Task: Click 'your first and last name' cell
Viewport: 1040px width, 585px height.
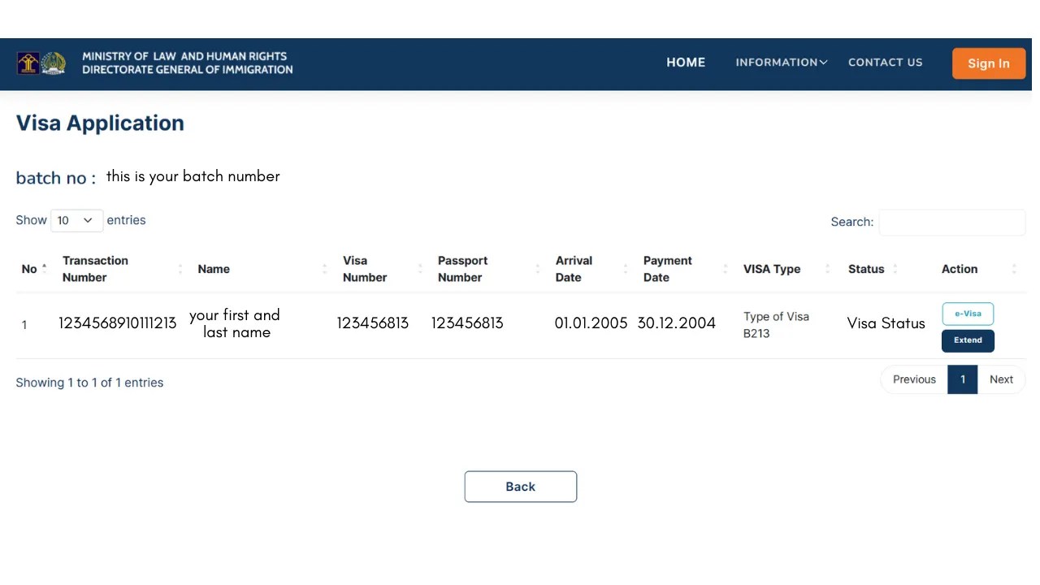Action: [x=235, y=323]
